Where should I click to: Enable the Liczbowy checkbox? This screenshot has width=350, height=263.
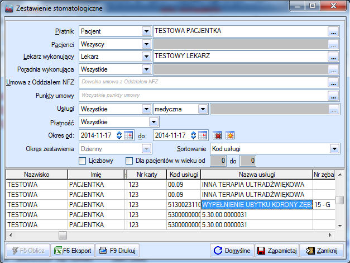[x=83, y=161]
